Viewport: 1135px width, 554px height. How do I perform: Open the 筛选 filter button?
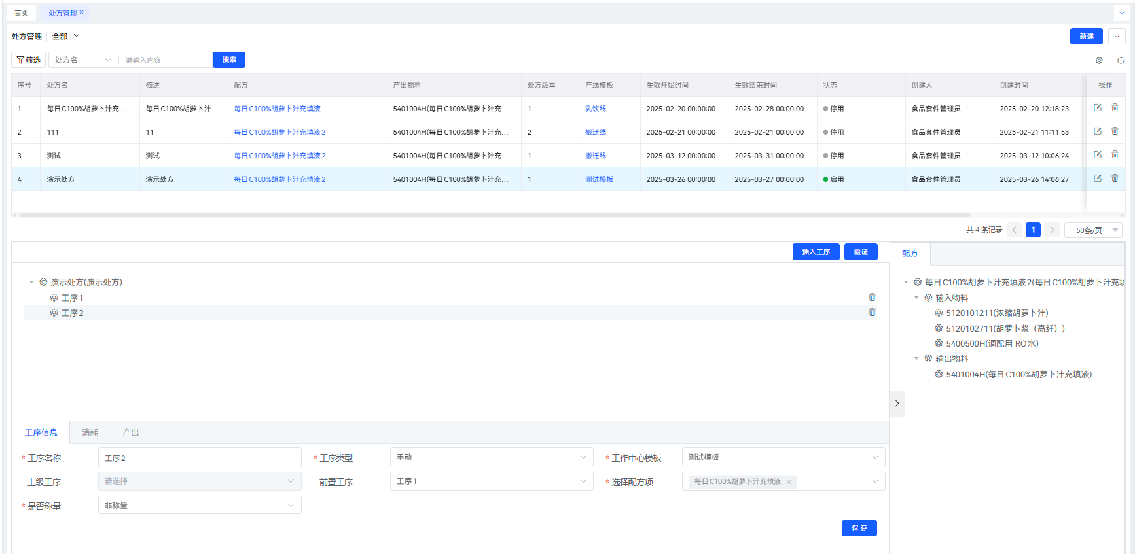click(29, 60)
